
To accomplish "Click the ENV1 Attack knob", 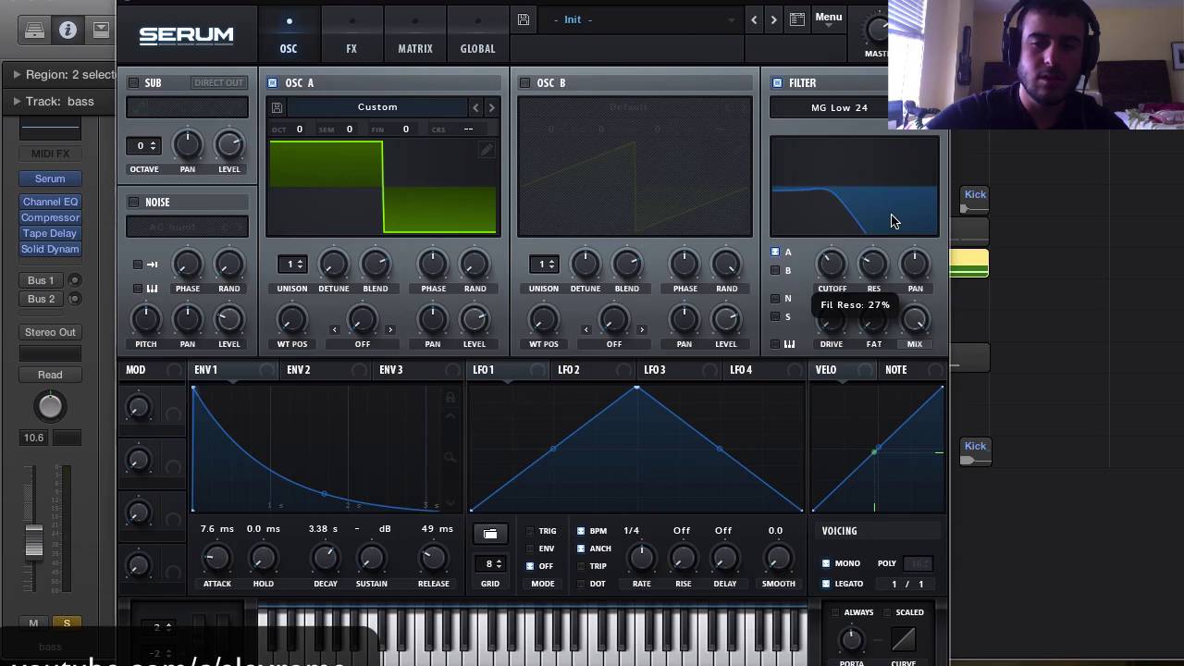I will pos(216,558).
